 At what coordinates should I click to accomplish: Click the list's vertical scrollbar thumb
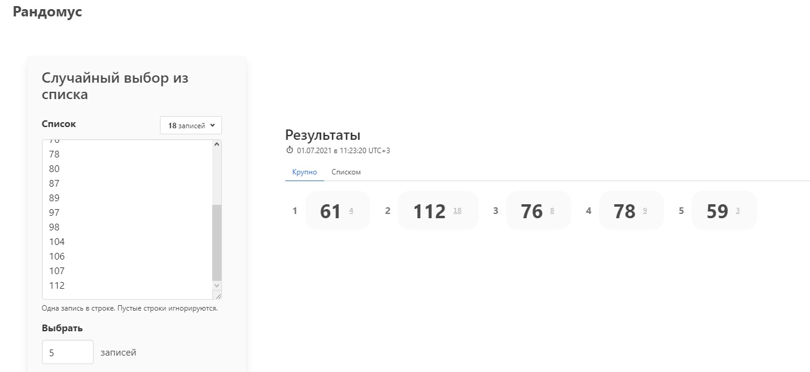pyautogui.click(x=217, y=242)
